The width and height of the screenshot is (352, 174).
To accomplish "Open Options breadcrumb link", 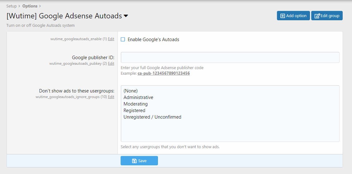I will coord(30,6).
